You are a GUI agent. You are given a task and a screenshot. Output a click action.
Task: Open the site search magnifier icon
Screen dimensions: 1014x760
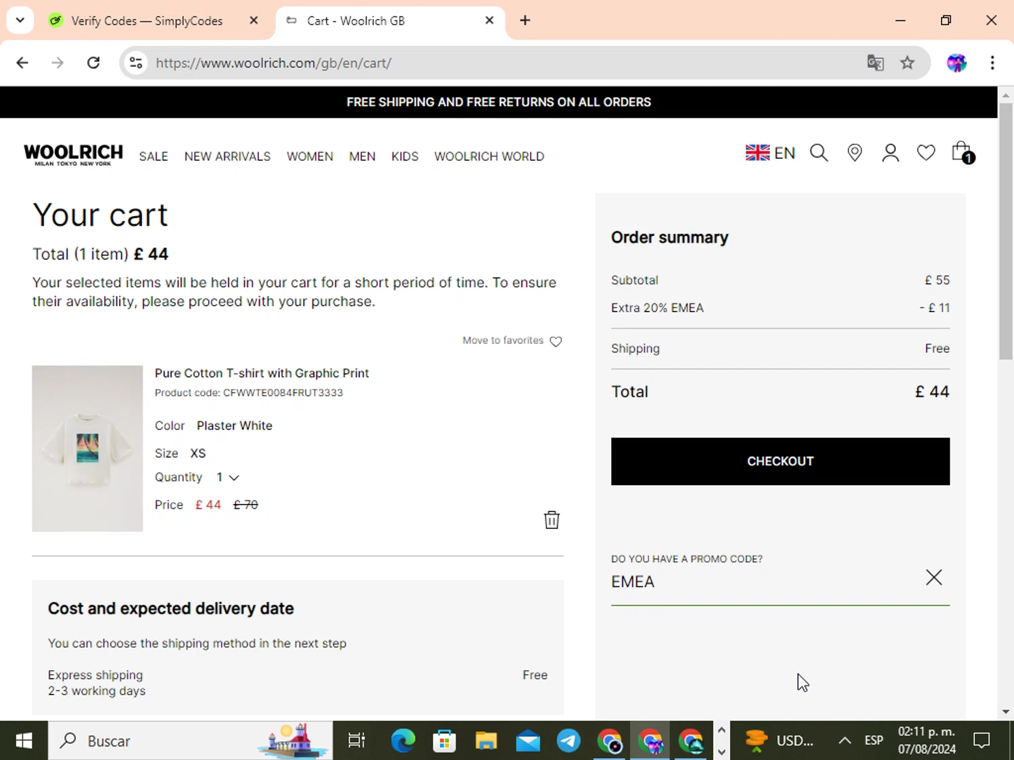coord(819,153)
